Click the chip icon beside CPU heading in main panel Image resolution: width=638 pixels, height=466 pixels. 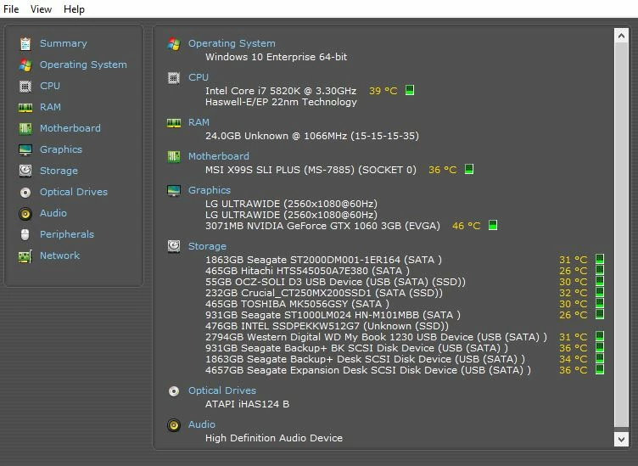174,78
